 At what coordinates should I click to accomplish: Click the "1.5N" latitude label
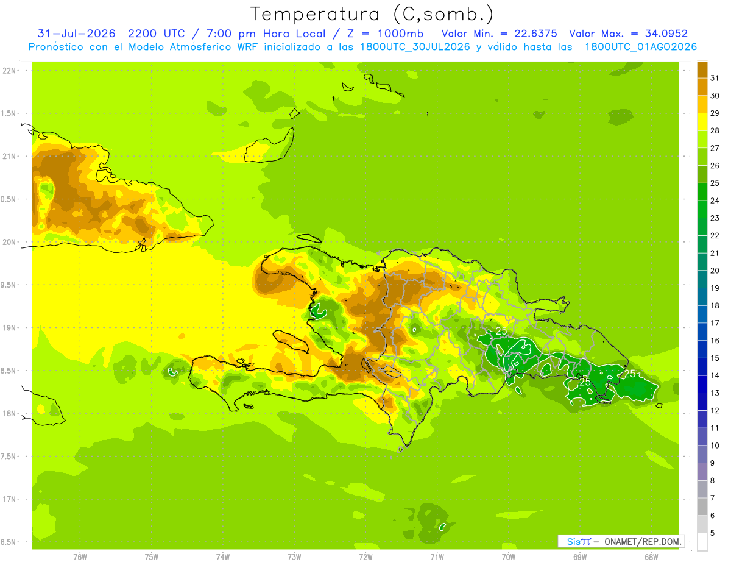click(9, 113)
